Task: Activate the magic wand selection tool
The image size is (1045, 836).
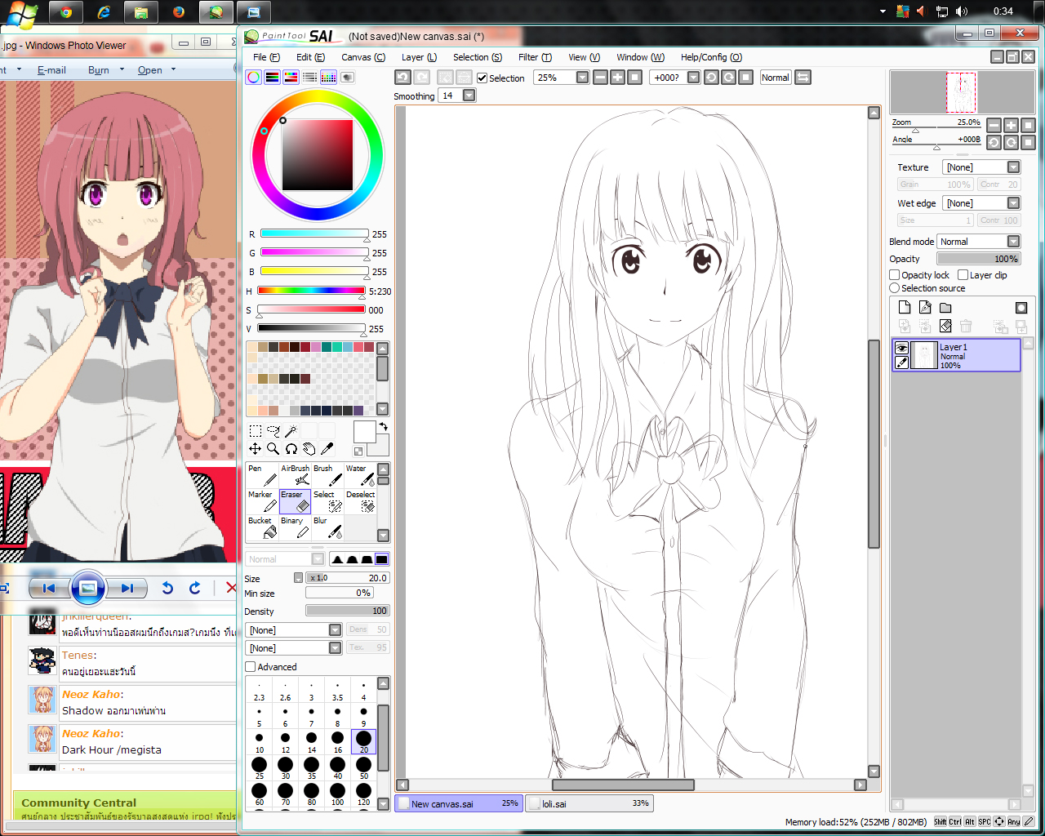Action: [x=291, y=431]
